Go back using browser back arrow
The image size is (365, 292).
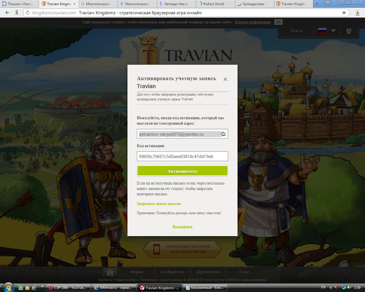click(7, 13)
